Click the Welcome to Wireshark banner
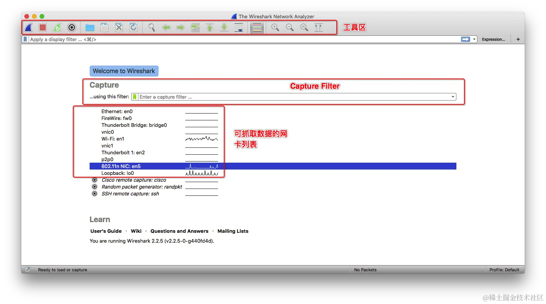The image size is (546, 304). tap(124, 71)
